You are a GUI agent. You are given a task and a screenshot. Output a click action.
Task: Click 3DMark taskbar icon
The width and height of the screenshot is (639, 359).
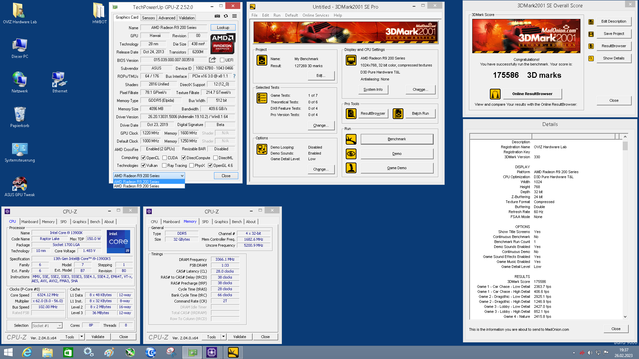pyautogui.click(x=233, y=352)
